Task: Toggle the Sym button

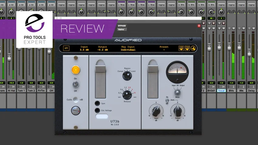Action: click(97, 103)
